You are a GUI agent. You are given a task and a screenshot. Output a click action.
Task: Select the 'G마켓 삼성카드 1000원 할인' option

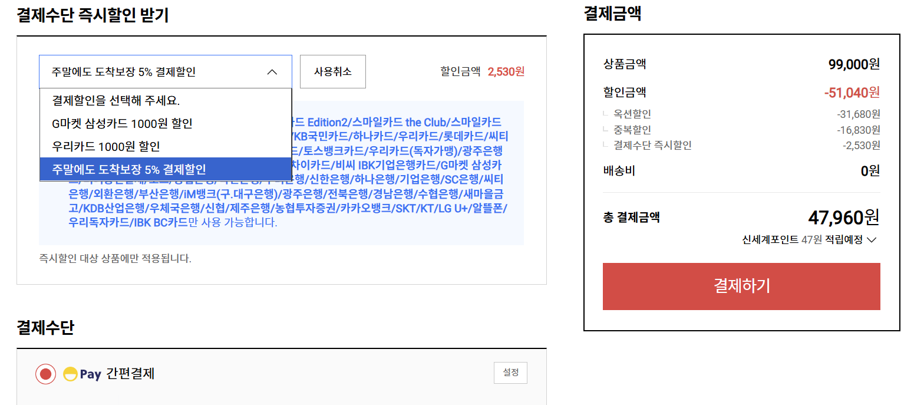122,123
